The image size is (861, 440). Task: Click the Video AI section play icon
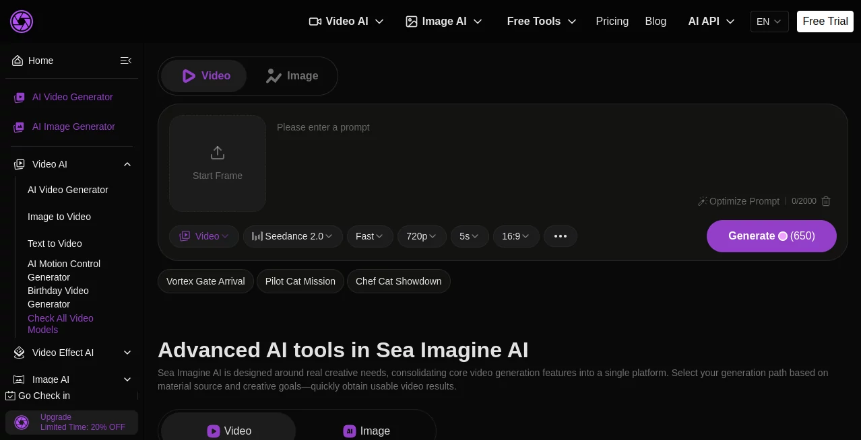(x=20, y=164)
